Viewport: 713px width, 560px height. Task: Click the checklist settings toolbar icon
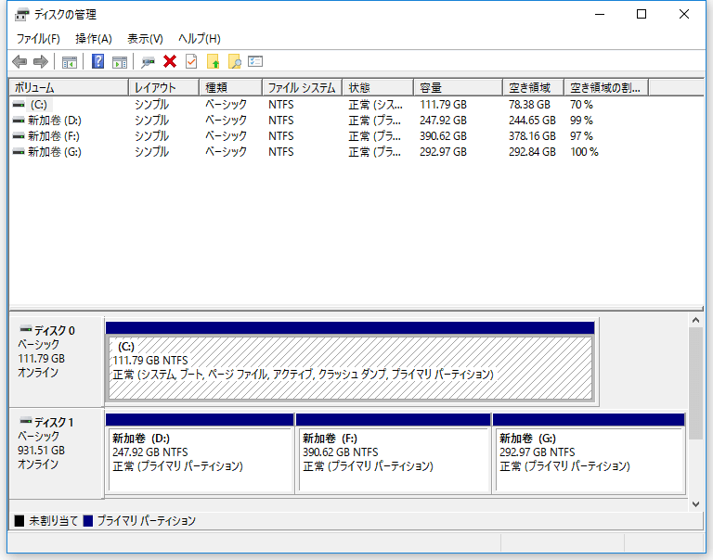[255, 61]
